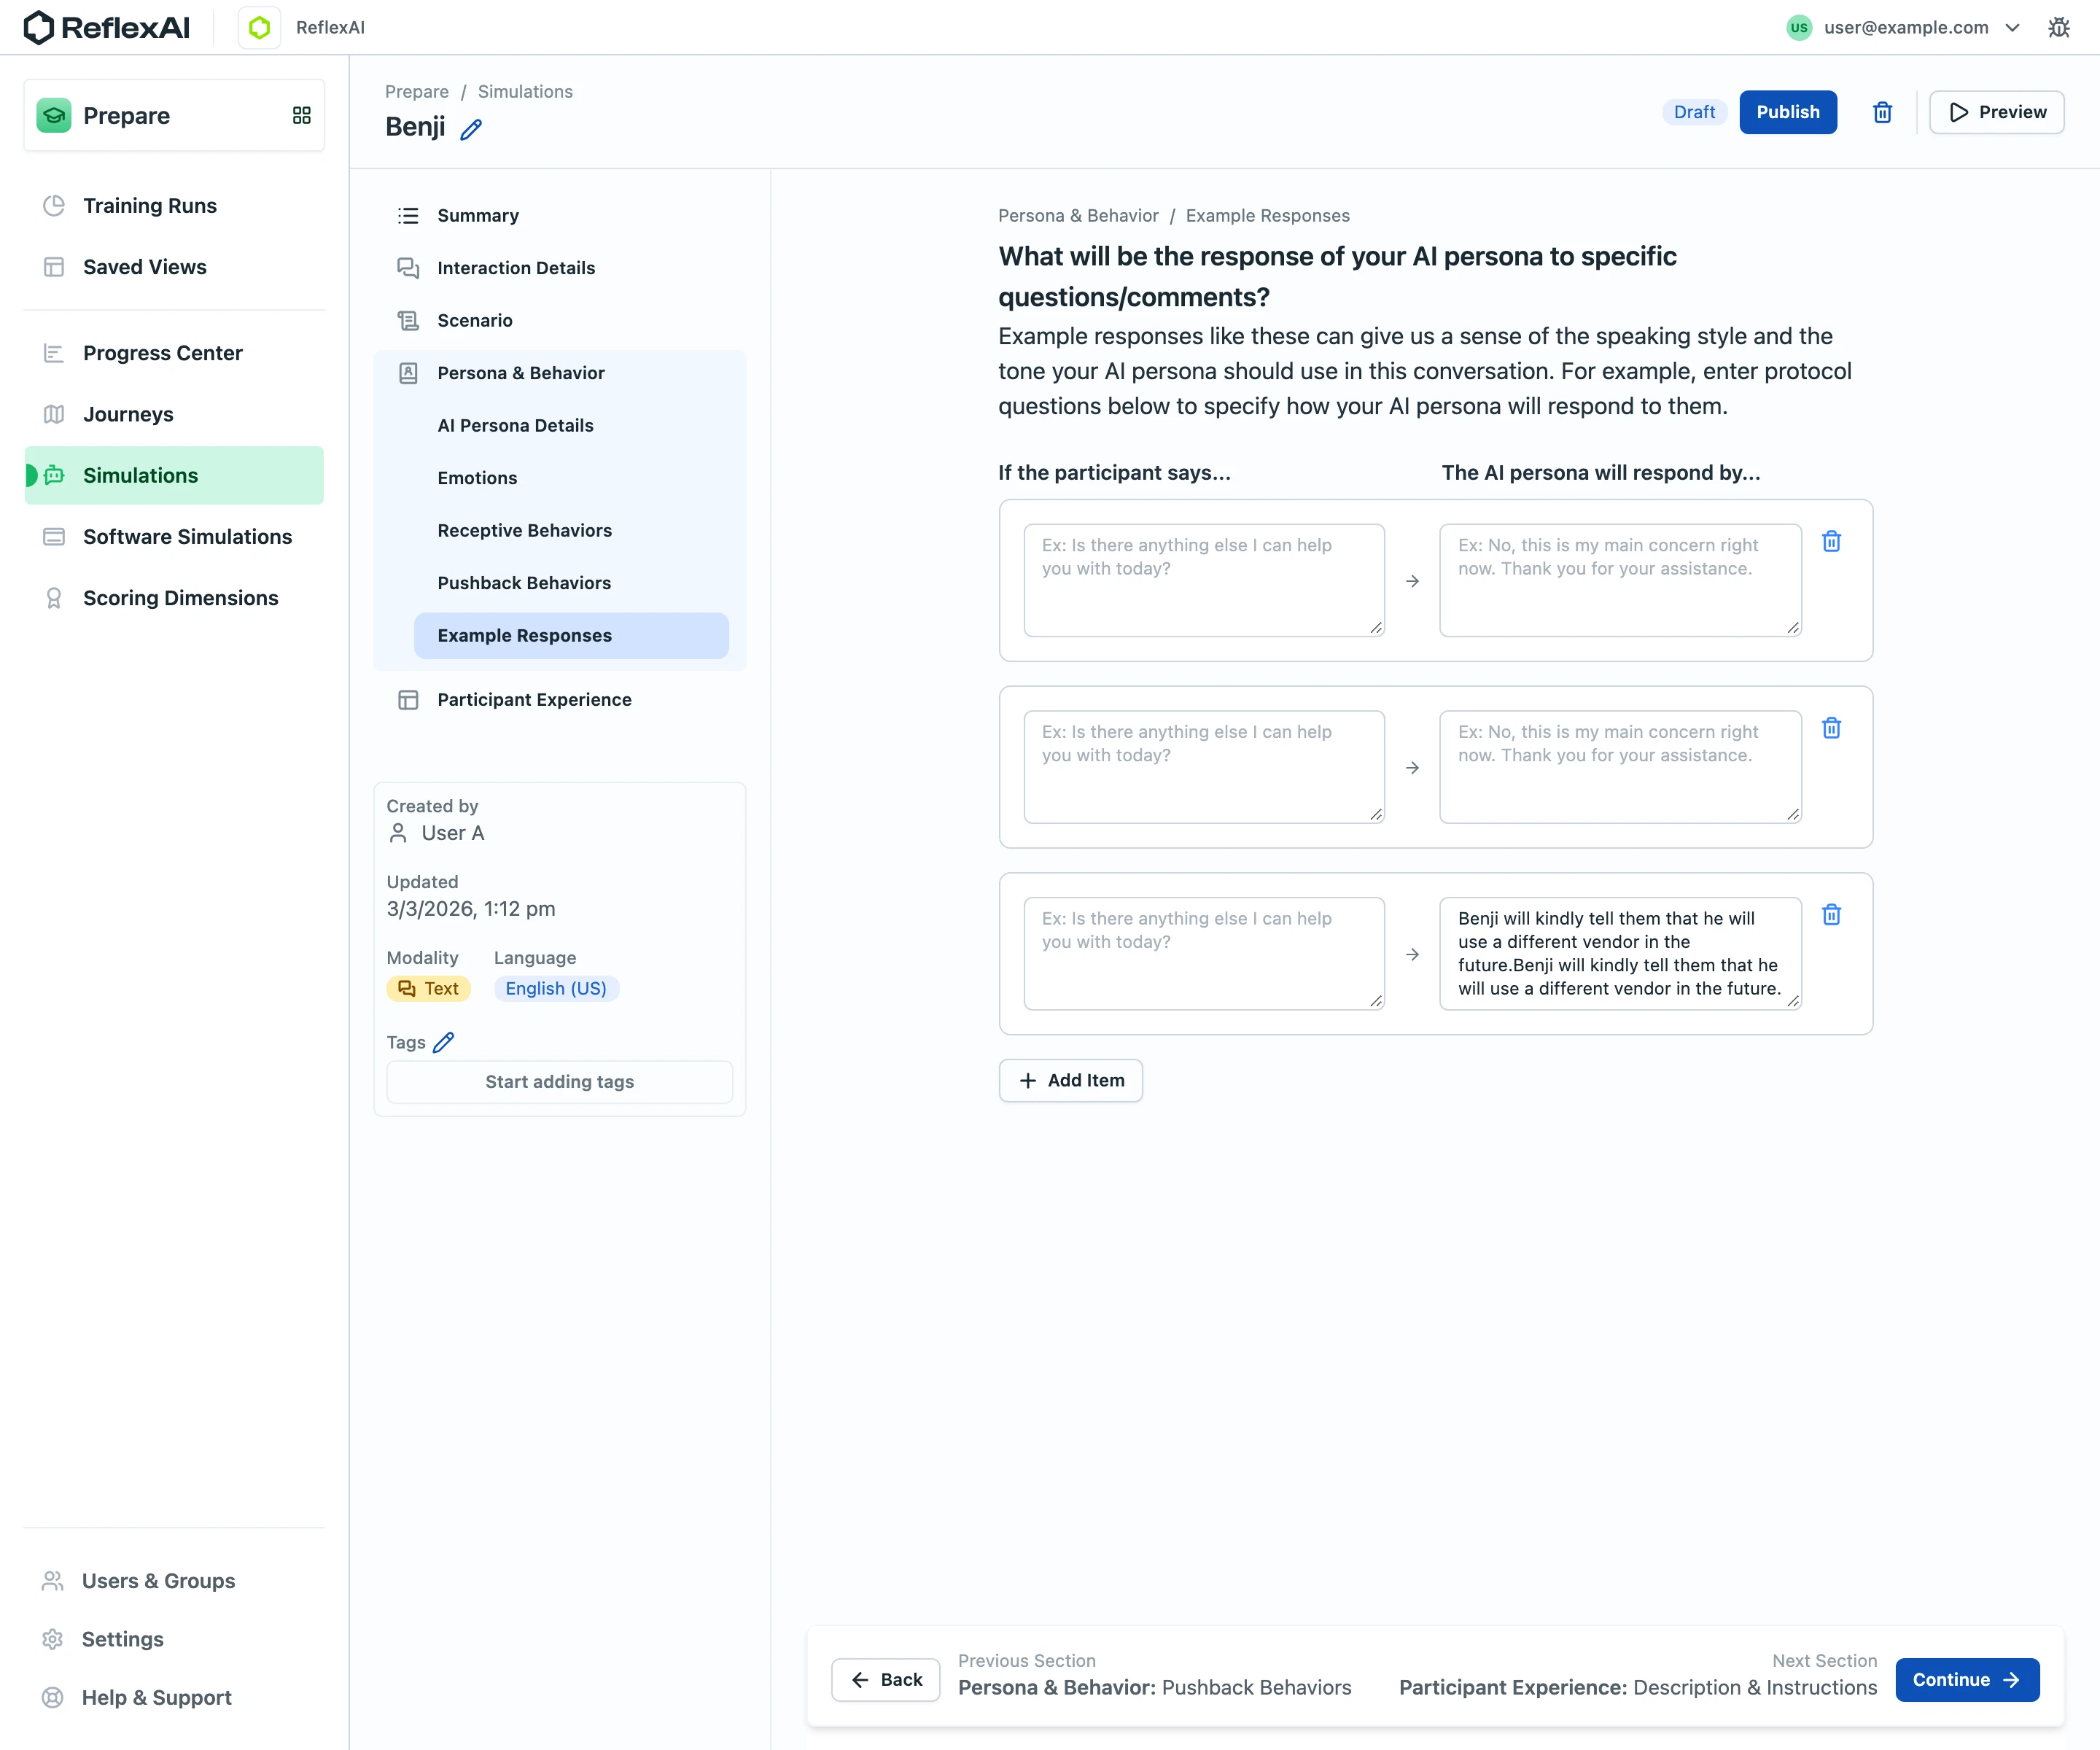Open Scoring Dimensions
2100x1750 pixels.
(x=174, y=598)
